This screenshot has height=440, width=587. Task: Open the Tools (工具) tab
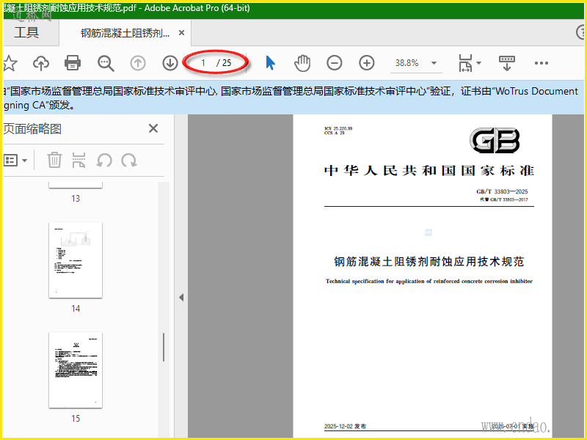pos(26,32)
